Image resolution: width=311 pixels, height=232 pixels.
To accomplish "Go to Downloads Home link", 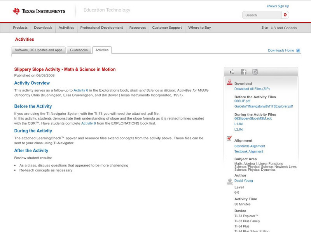I will point(281,50).
